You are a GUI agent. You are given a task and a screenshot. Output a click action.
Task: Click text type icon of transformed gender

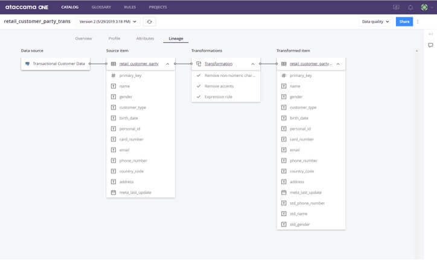click(x=284, y=97)
